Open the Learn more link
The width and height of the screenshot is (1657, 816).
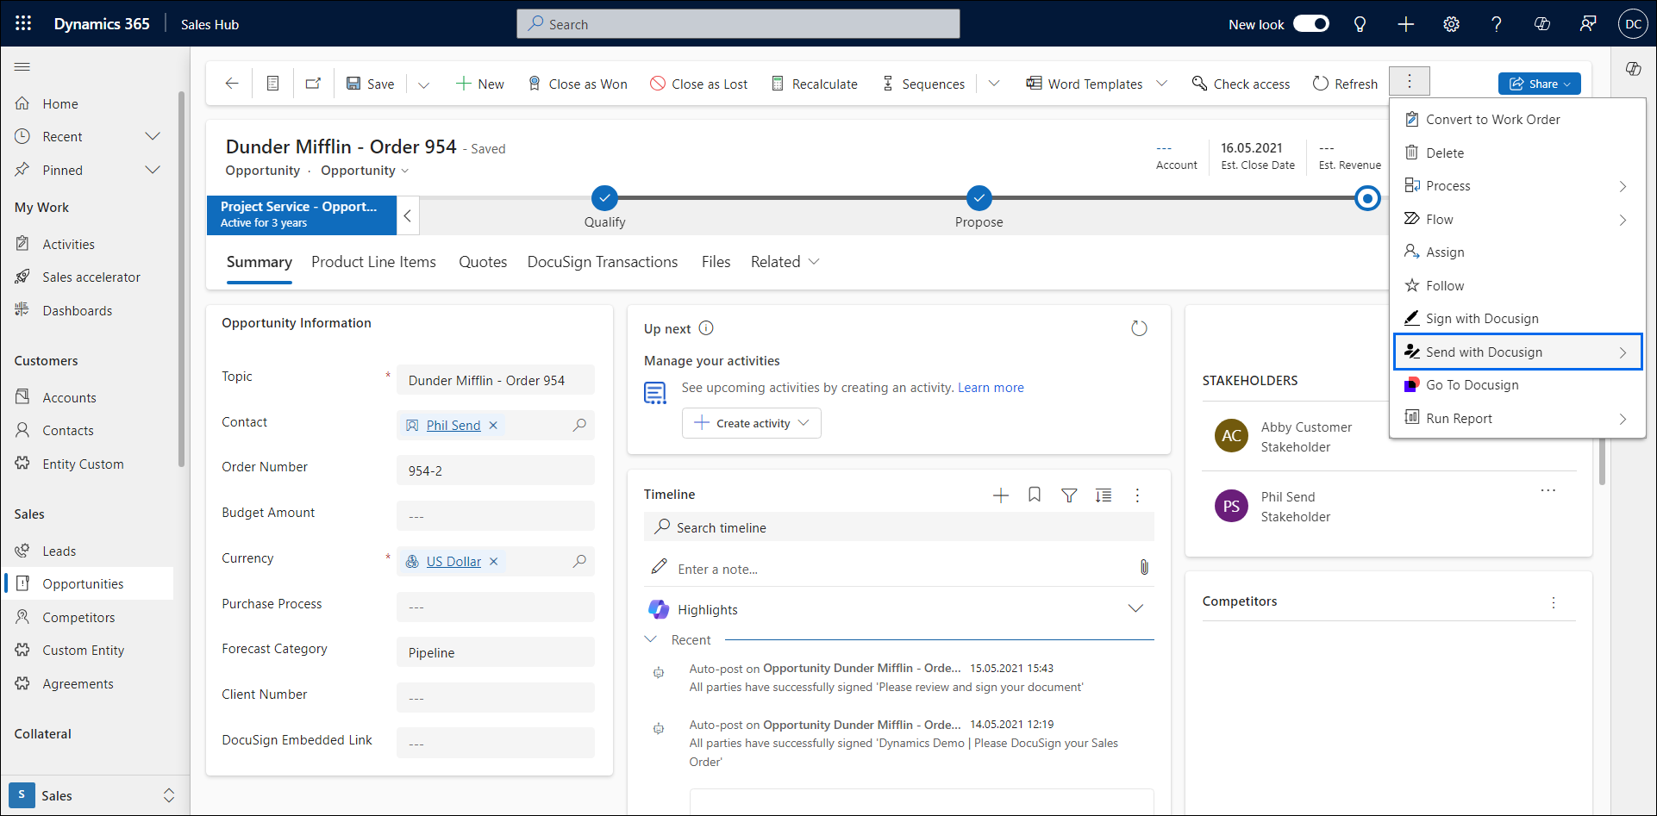tap(991, 388)
